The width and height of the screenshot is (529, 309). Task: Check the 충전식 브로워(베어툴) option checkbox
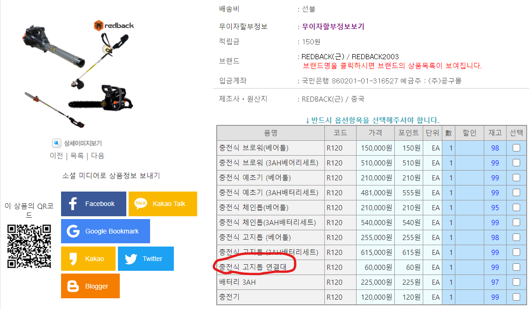click(x=516, y=148)
